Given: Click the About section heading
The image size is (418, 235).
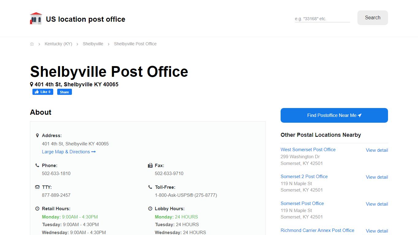Looking at the screenshot, I should click(x=41, y=112).
